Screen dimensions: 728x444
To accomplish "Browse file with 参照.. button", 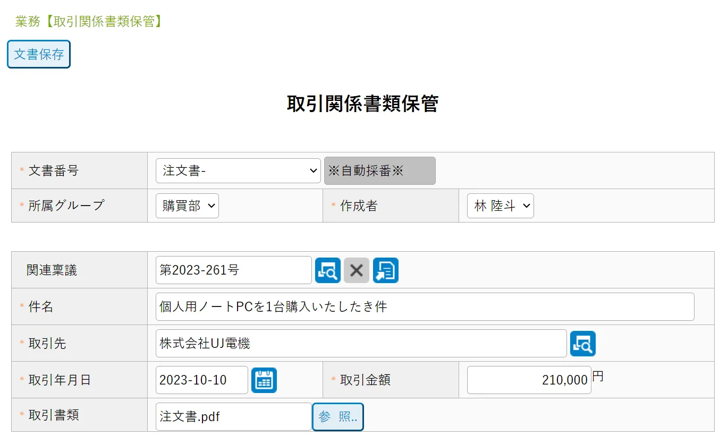I will 338,417.
